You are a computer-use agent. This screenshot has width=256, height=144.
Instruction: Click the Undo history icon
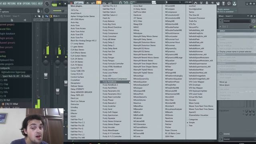[x=196, y=3]
